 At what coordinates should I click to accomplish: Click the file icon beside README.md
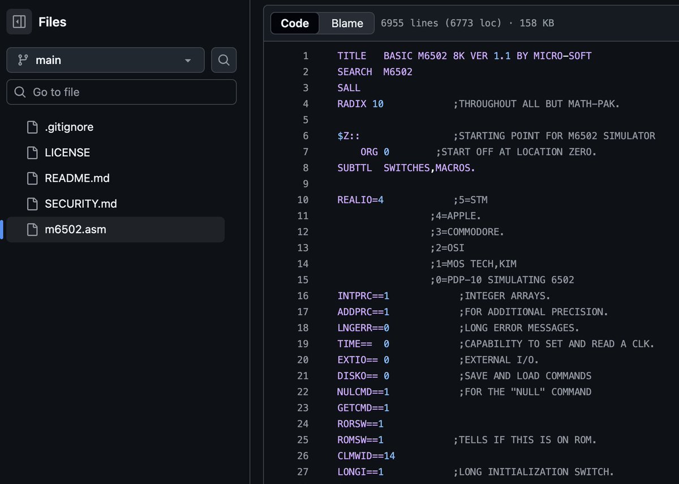coord(32,178)
